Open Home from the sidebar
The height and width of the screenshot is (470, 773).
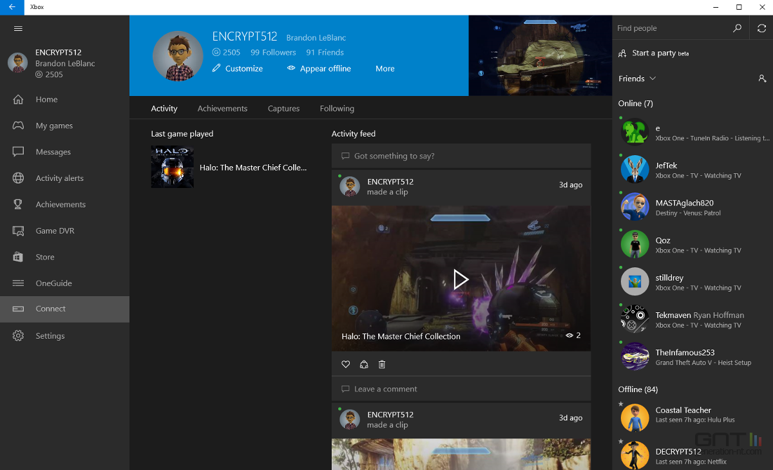64,99
